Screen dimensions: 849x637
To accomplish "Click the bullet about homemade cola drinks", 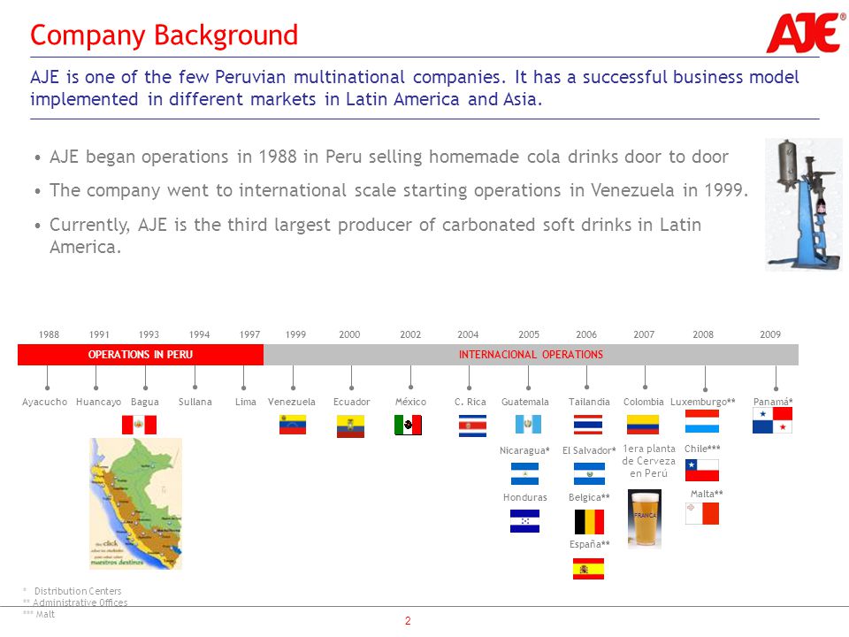I will (389, 157).
